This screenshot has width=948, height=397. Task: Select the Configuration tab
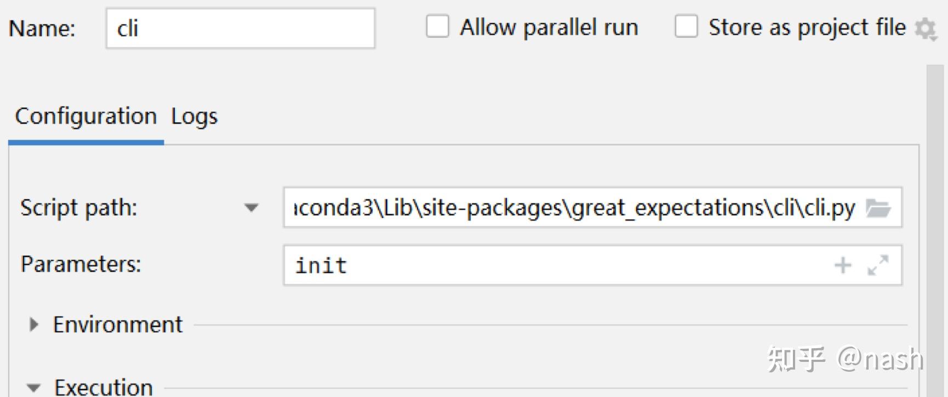click(x=86, y=117)
